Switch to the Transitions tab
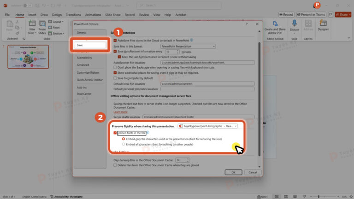354x199 pixels. [x=73, y=15]
